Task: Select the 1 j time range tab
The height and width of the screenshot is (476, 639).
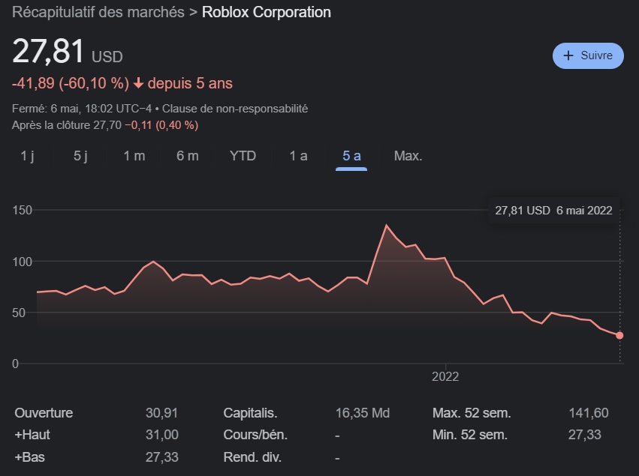Action: 27,156
